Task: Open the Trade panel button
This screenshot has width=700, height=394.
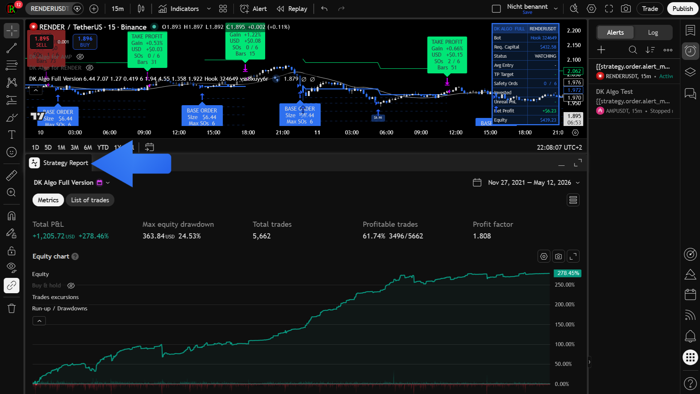Action: pos(650,9)
